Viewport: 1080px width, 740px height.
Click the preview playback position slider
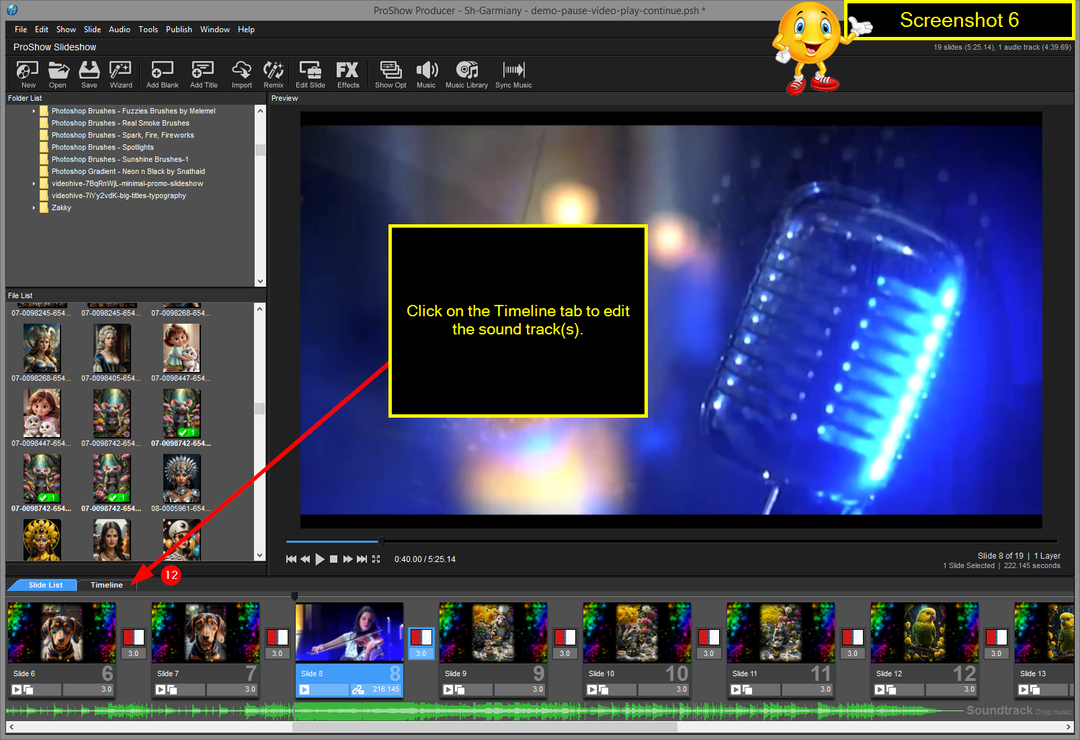pyautogui.click(x=381, y=541)
